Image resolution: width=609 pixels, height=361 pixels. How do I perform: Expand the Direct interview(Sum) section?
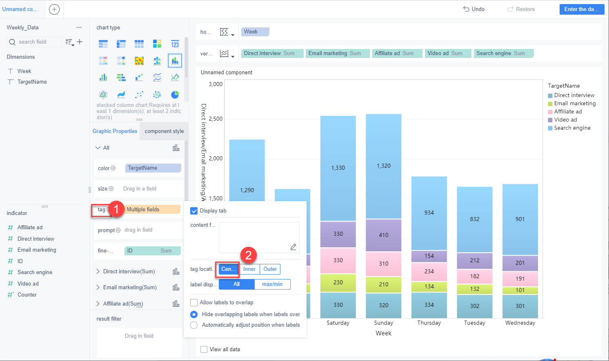tap(98, 271)
